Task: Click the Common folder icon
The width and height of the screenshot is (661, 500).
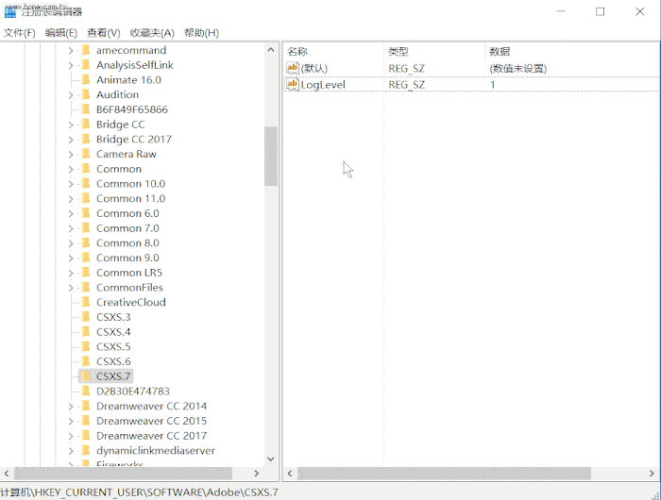Action: pos(86,169)
